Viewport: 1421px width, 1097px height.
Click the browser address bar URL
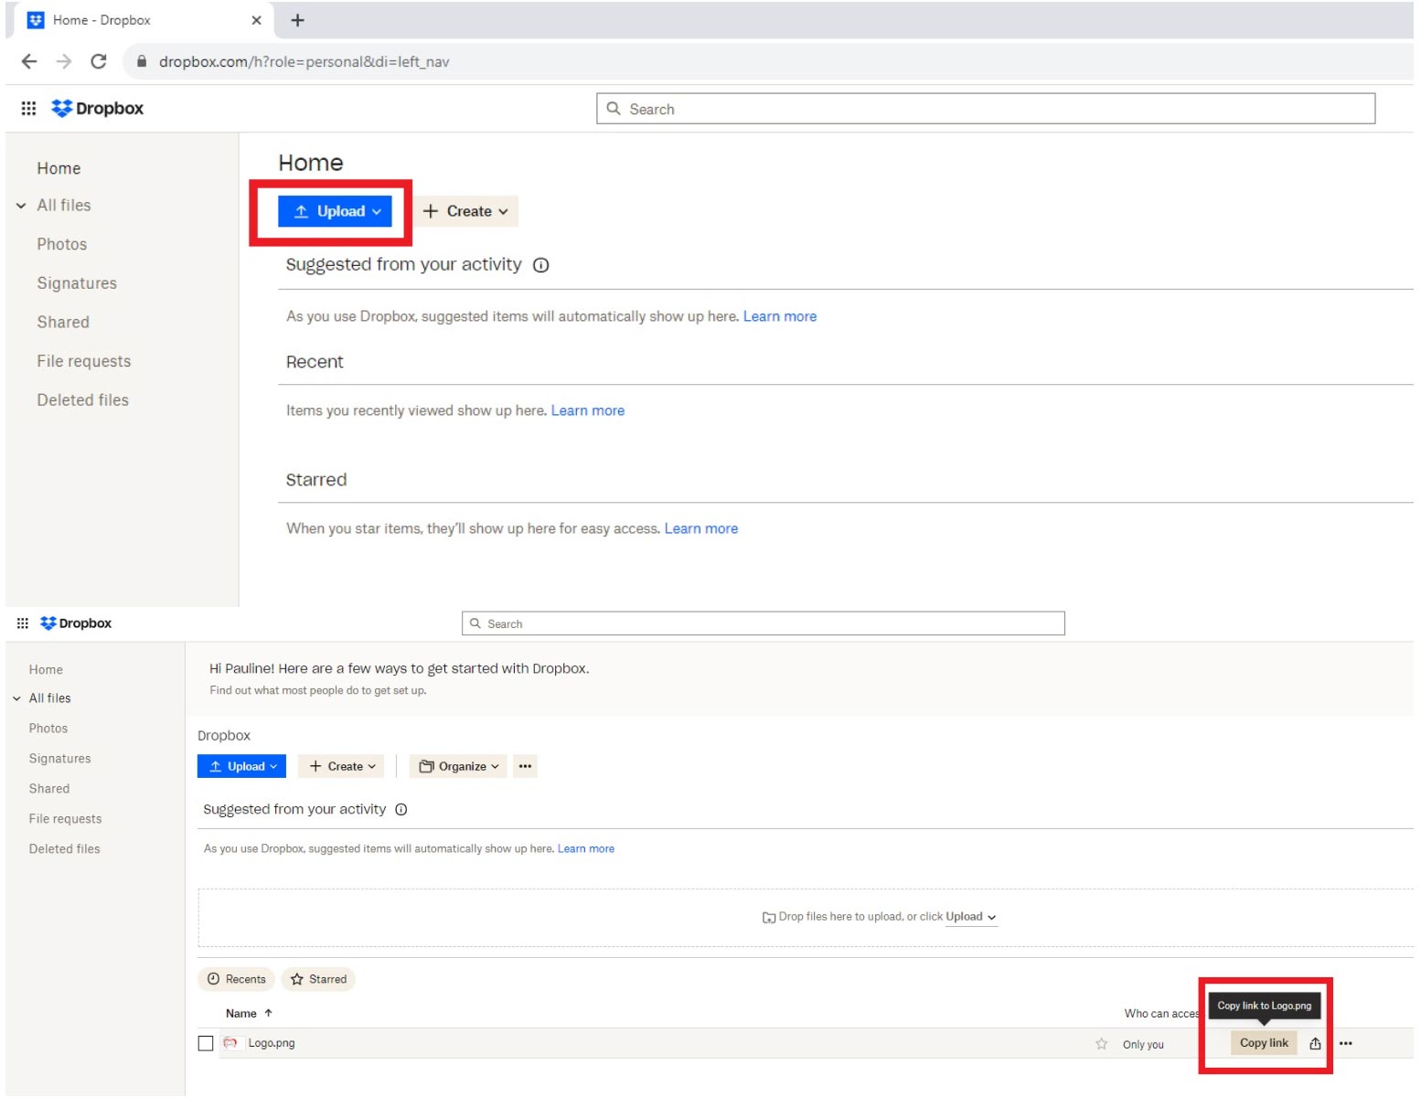point(304,61)
